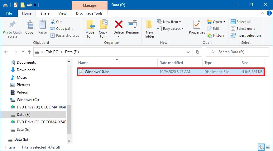This screenshot has height=151, width=273.
Task: Click This PC in address breadcrumb
Action: (52, 52)
